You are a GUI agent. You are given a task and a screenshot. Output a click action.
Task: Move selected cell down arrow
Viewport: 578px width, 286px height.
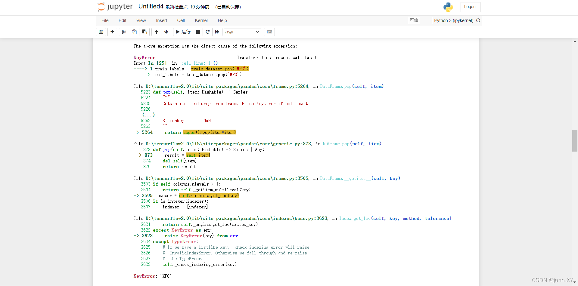pos(166,32)
